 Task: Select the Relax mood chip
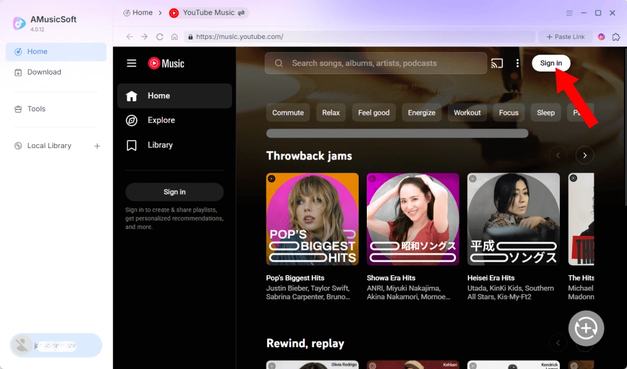pyautogui.click(x=331, y=112)
